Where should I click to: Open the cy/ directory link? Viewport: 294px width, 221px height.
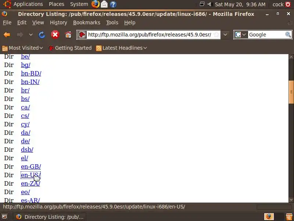point(25,124)
